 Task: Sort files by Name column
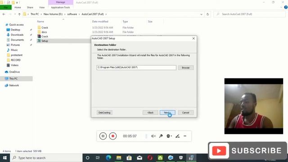[x=40, y=22]
